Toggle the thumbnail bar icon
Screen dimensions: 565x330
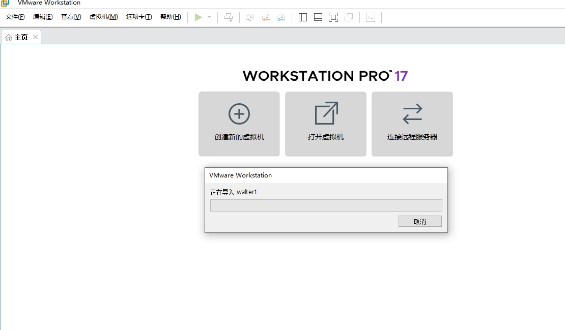[x=318, y=17]
